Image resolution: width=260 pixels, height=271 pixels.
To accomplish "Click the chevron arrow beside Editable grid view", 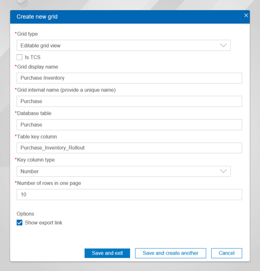I will click(x=223, y=45).
